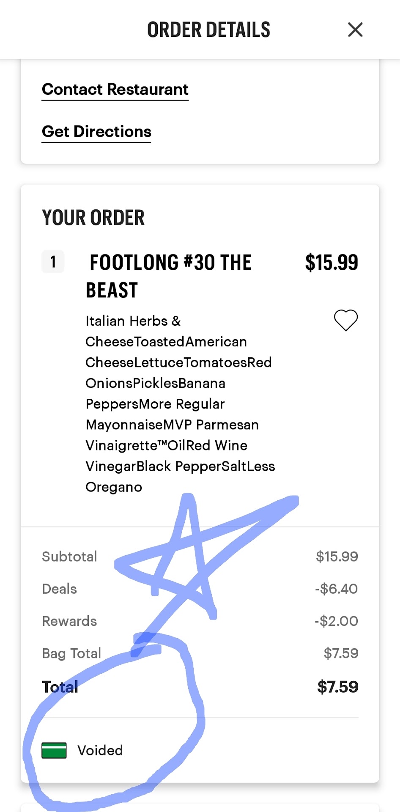Open the Contact Restaurant link

[115, 90]
